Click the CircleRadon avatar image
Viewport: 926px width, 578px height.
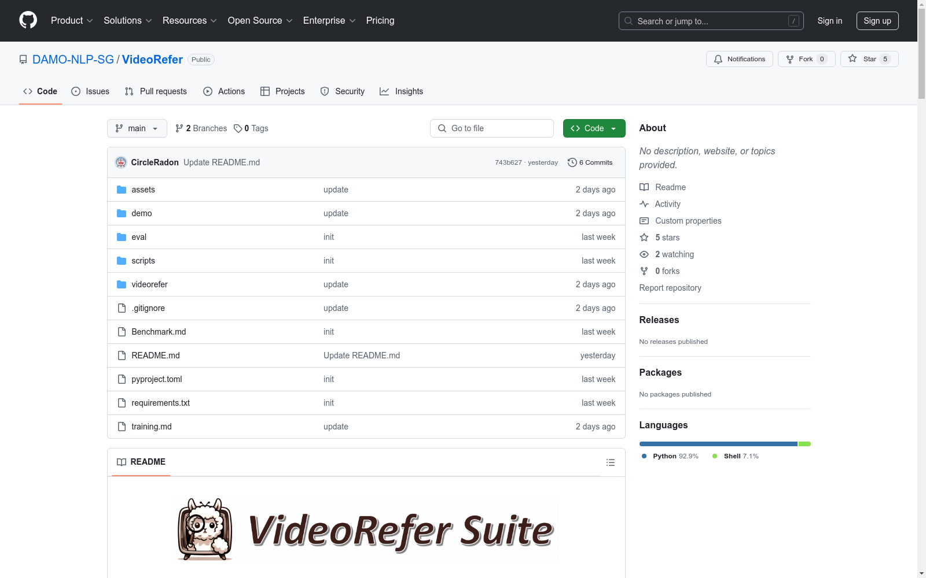point(121,162)
